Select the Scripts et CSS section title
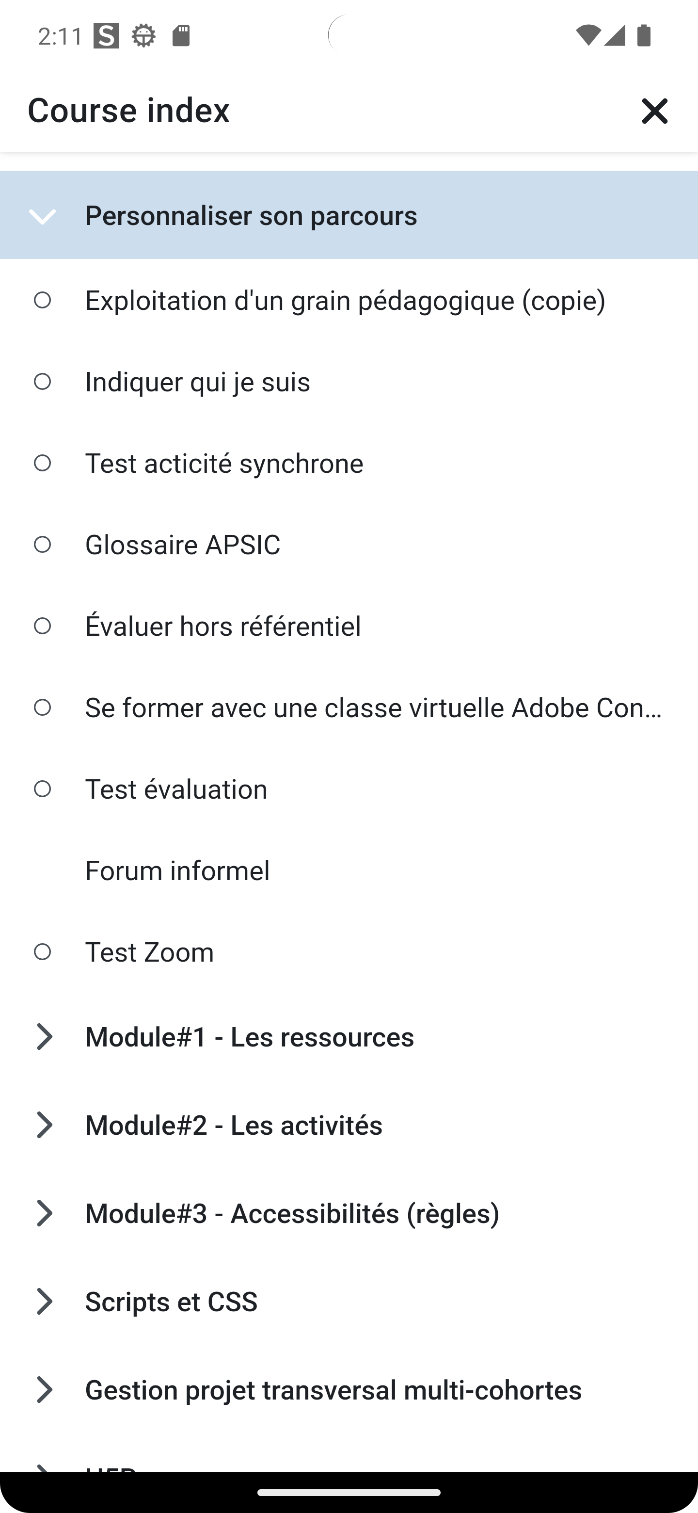The width and height of the screenshot is (698, 1513). (172, 1301)
